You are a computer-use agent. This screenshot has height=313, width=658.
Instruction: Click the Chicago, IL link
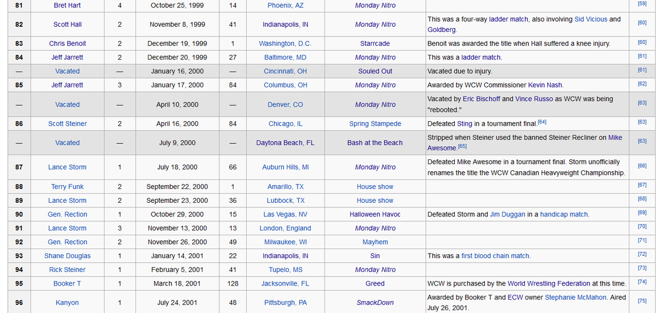[286, 124]
